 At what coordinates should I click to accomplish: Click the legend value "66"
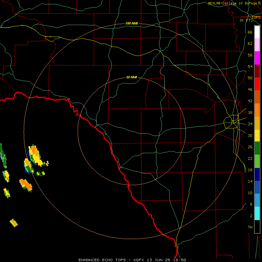[250, 32]
